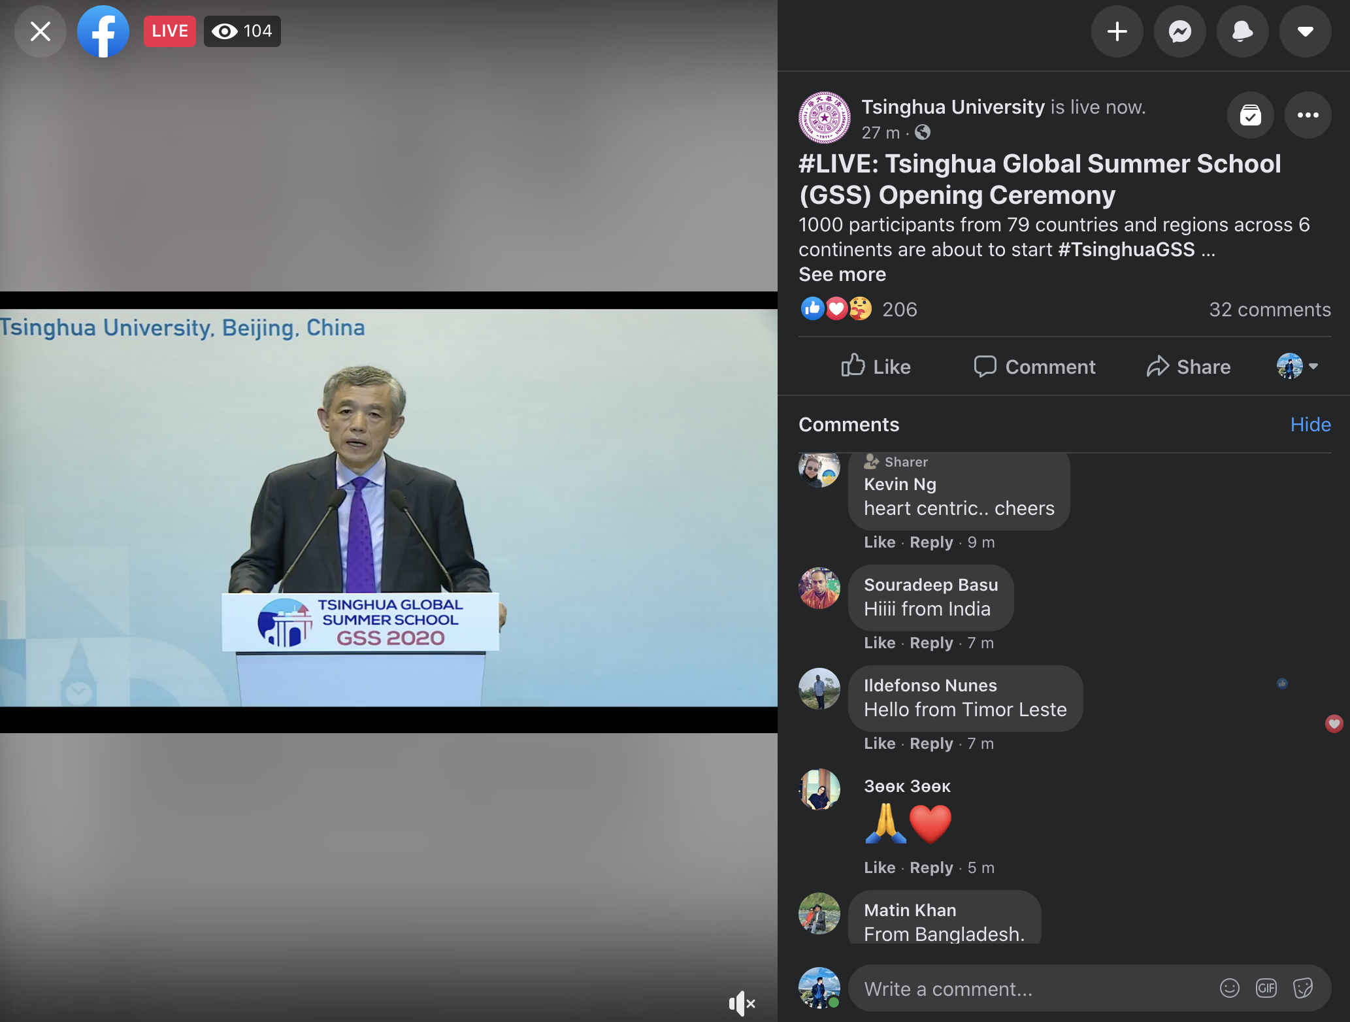Click the Facebook logo icon
1350x1022 pixels.
click(x=103, y=31)
